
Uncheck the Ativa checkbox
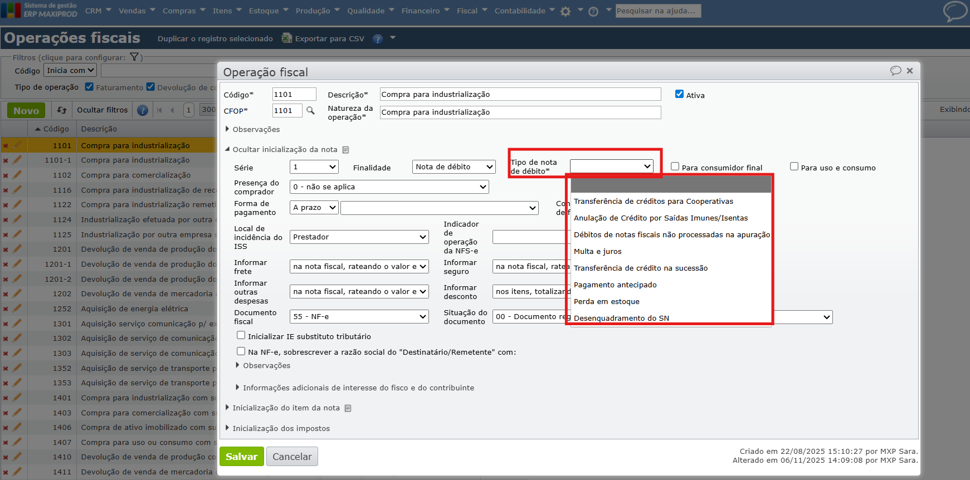679,94
